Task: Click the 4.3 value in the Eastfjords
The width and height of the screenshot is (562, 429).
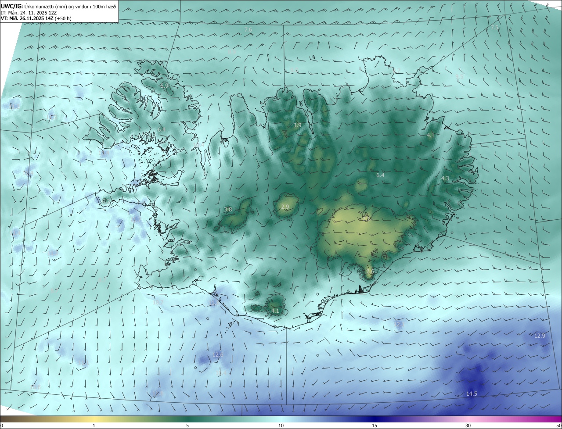Action: [445, 179]
